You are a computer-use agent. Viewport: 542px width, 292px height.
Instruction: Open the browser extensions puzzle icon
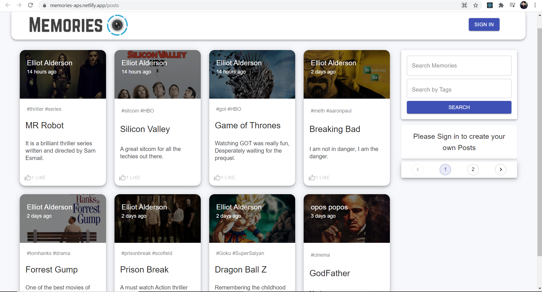[x=501, y=5]
